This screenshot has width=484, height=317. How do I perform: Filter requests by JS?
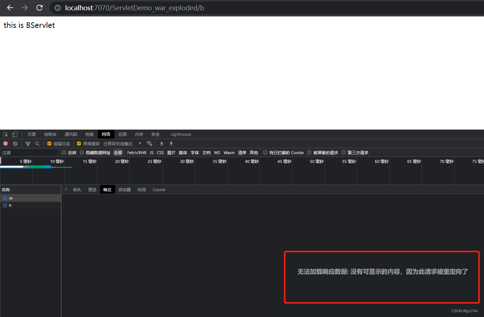click(x=152, y=153)
